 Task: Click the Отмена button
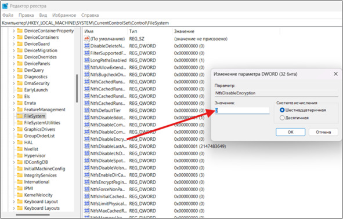coord(323,132)
